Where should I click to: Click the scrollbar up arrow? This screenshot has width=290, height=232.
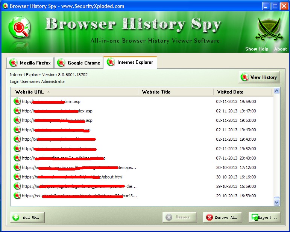pos(276,91)
